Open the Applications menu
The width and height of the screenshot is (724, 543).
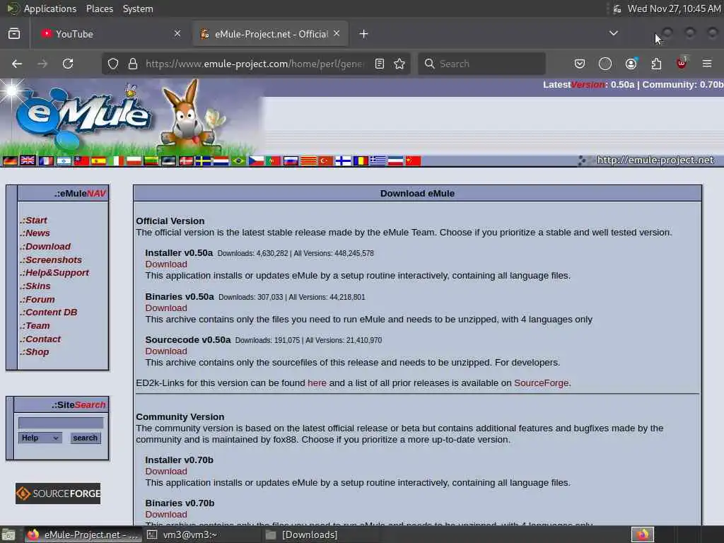click(x=50, y=8)
